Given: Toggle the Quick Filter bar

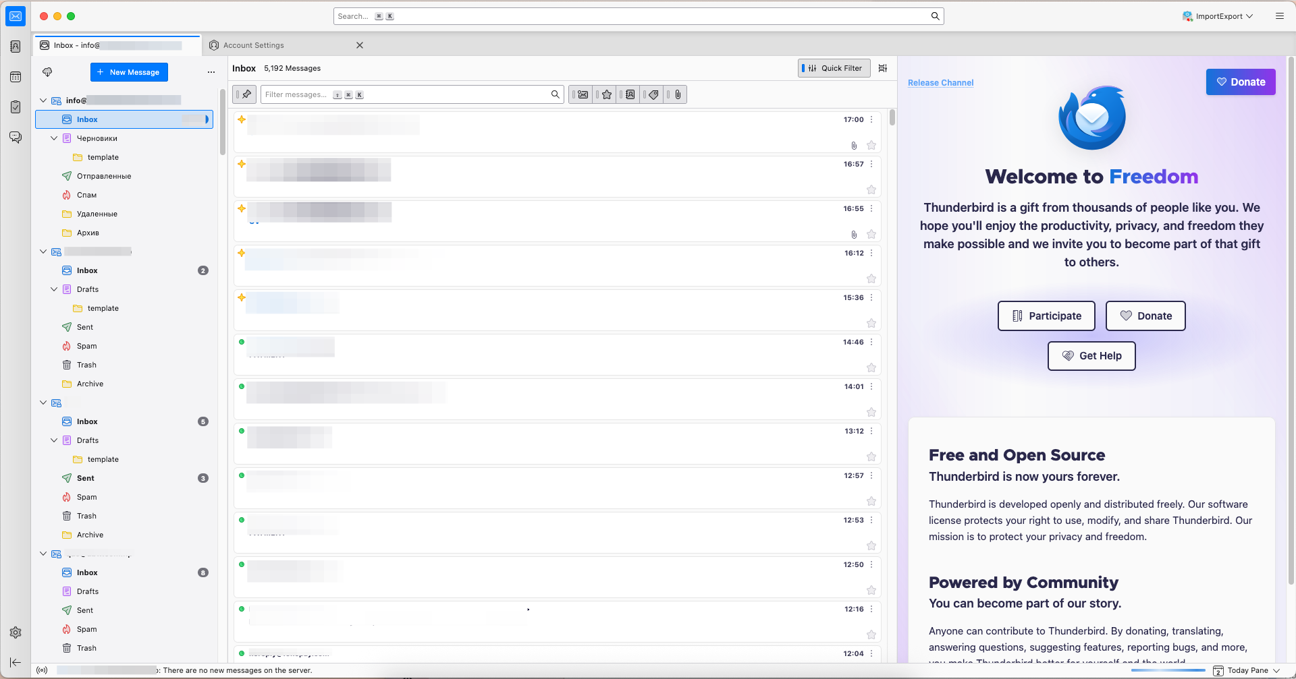Looking at the screenshot, I should pyautogui.click(x=834, y=68).
